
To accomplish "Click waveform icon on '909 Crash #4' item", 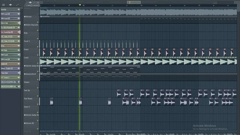I will click(x=19, y=59).
